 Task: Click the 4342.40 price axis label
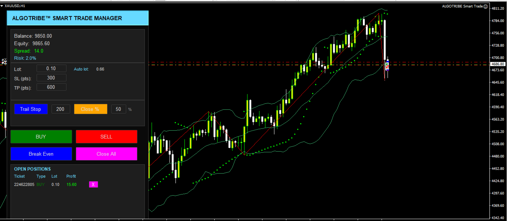(498, 218)
